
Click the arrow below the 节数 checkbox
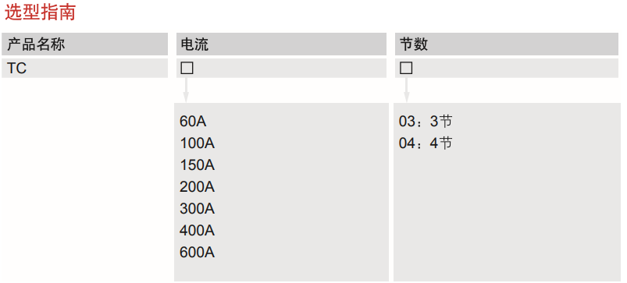click(x=406, y=90)
